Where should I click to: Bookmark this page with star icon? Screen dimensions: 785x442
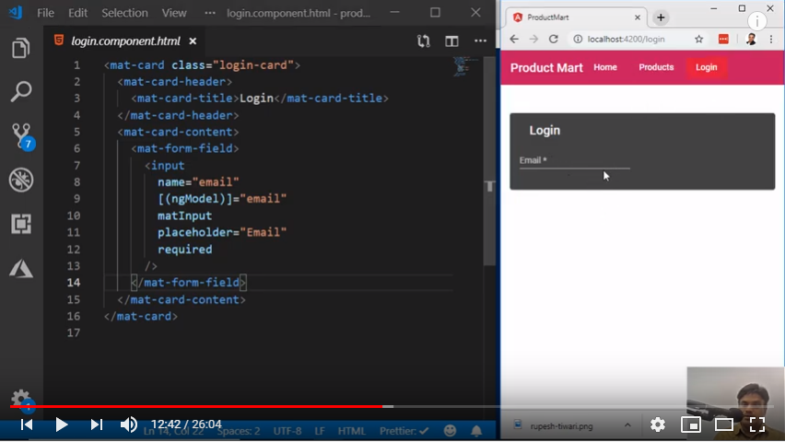[x=699, y=40]
